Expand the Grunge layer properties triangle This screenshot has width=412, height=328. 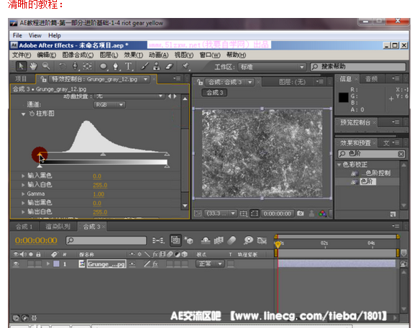coord(48,263)
